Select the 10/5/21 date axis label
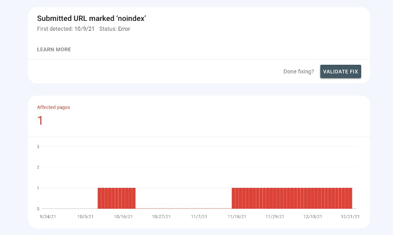The width and height of the screenshot is (393, 235). pyautogui.click(x=85, y=216)
